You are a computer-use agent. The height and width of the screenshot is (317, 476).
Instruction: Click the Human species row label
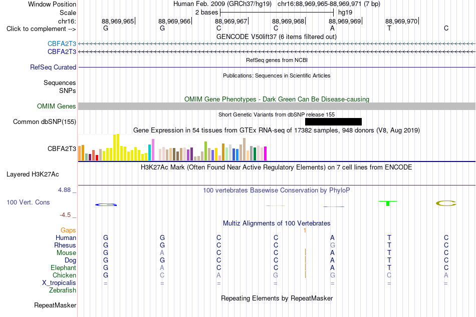(66, 237)
